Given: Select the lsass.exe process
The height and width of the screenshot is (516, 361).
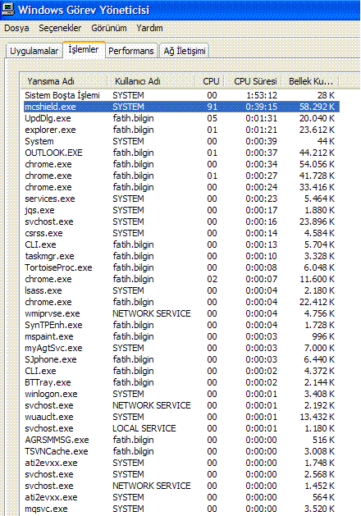Looking at the screenshot, I should tap(181, 291).
